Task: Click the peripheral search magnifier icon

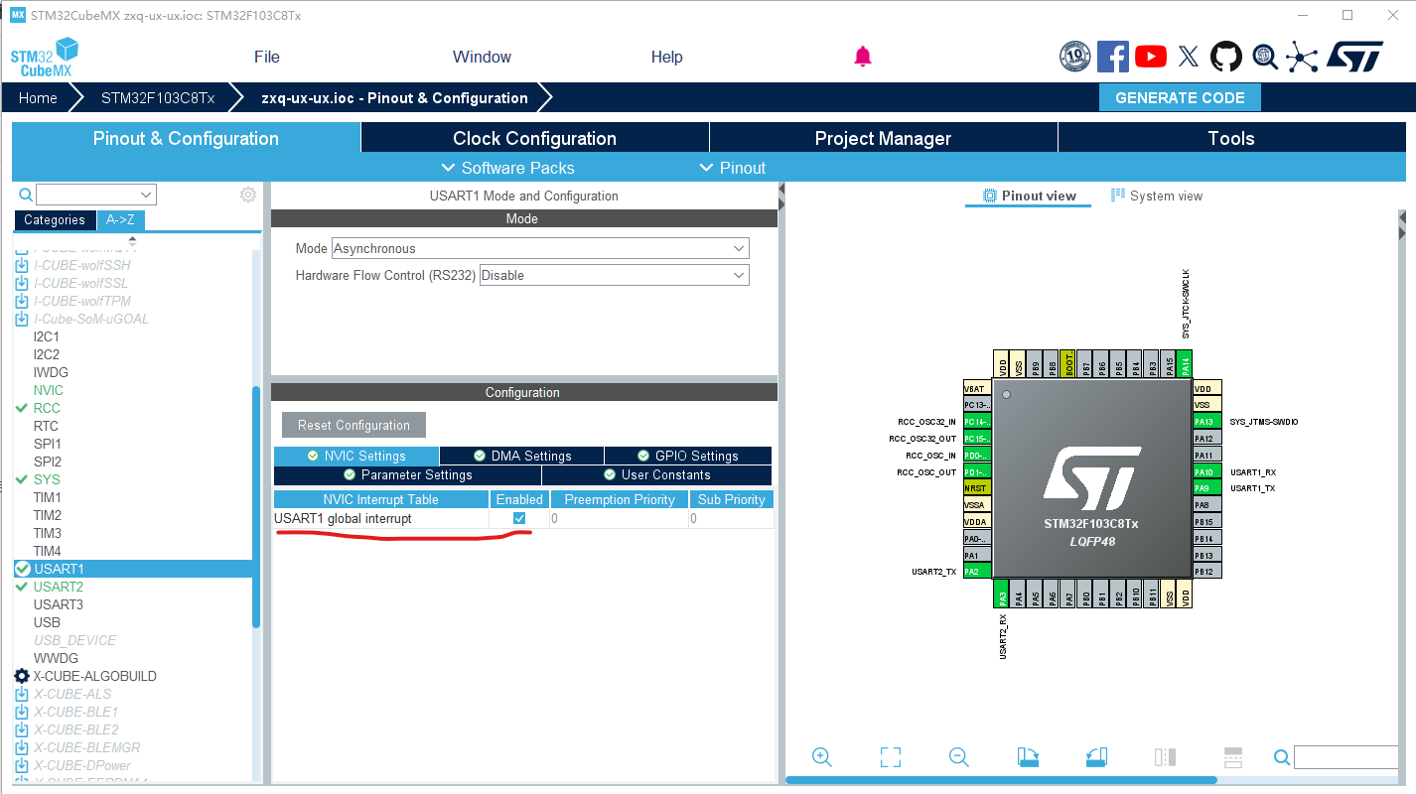Action: tap(26, 195)
